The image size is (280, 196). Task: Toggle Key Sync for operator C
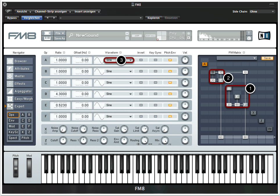[x=155, y=83]
